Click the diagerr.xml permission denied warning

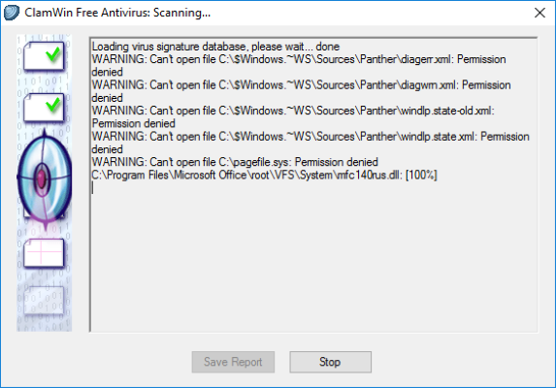coord(299,66)
